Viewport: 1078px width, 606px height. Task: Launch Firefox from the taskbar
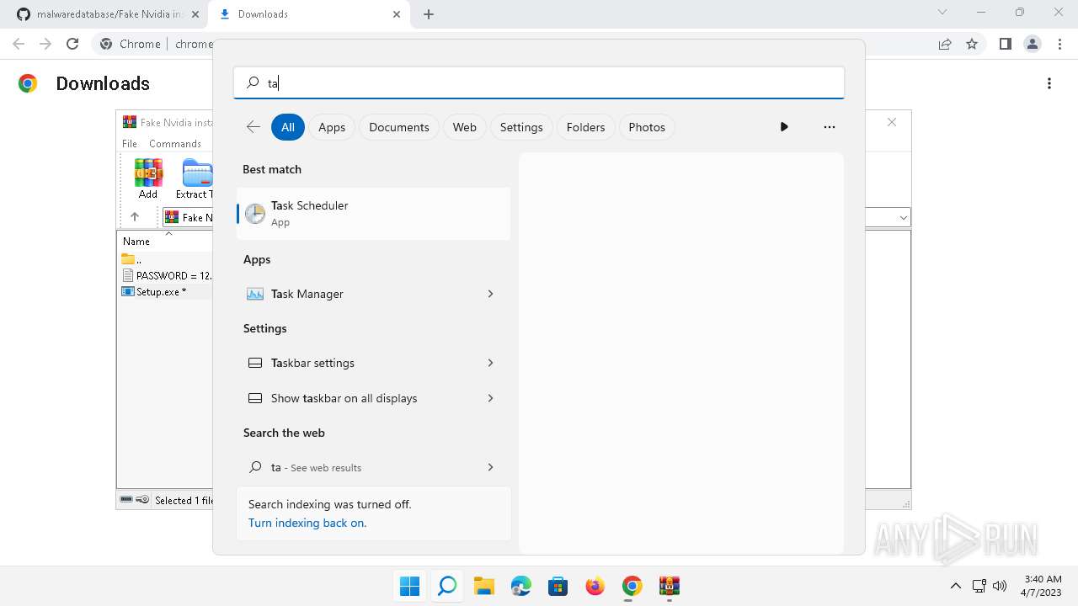click(595, 586)
